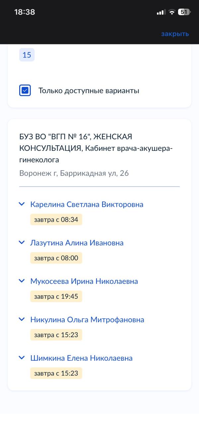Expand chevron beside Лазутина Алина Ивановна

[x=22, y=243]
